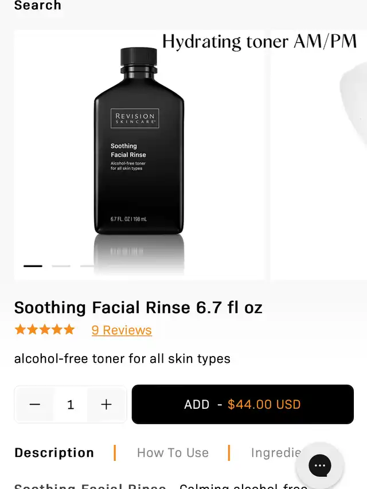This screenshot has width=367, height=489.
Task: Click the alcohol-free toner tagline text
Action: click(x=122, y=359)
